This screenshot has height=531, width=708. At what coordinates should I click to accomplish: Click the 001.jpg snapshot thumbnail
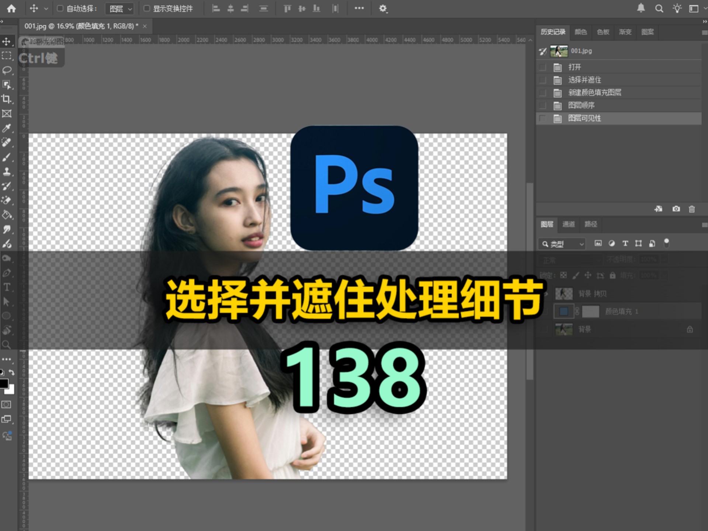tap(559, 51)
